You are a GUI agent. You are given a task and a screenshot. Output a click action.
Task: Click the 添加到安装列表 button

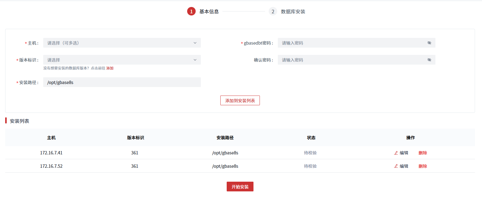240,101
